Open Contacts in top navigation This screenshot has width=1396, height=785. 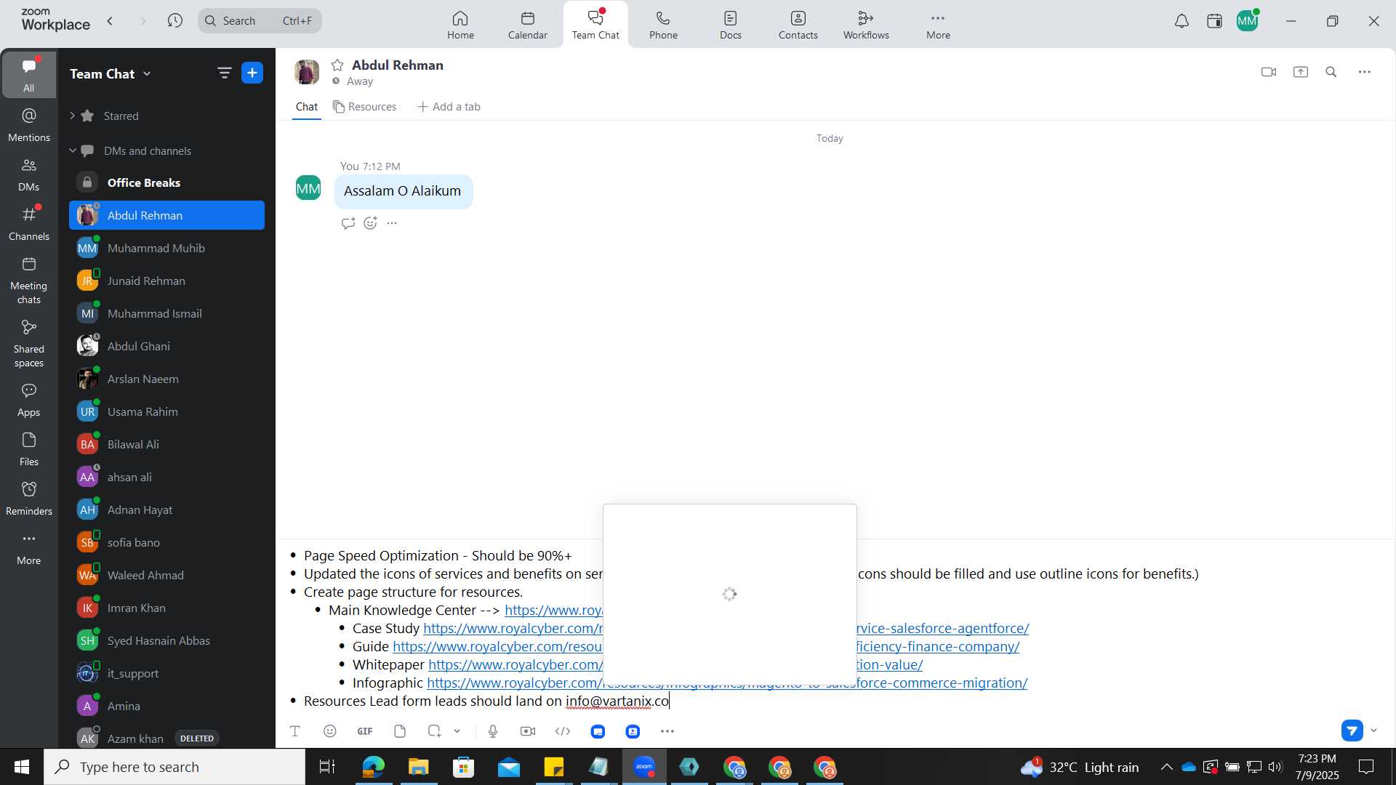tap(798, 25)
